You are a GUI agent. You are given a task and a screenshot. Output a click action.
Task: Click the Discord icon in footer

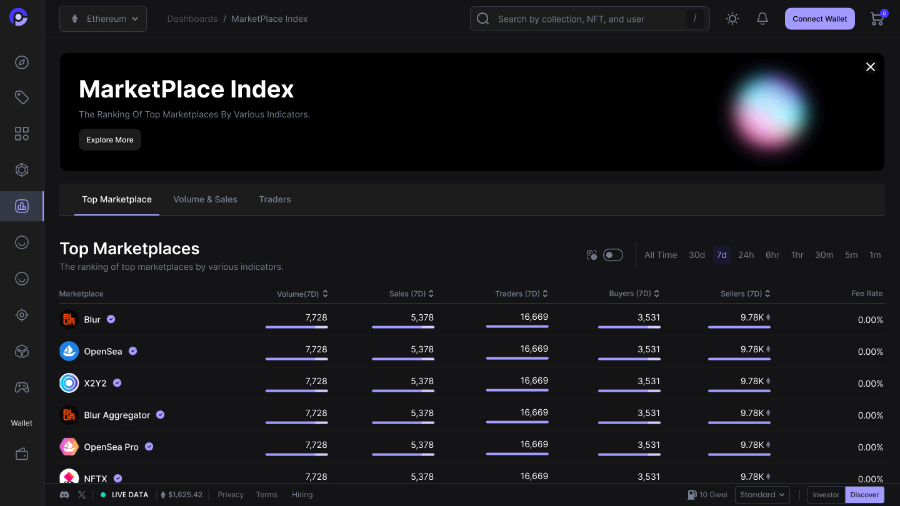click(x=64, y=495)
